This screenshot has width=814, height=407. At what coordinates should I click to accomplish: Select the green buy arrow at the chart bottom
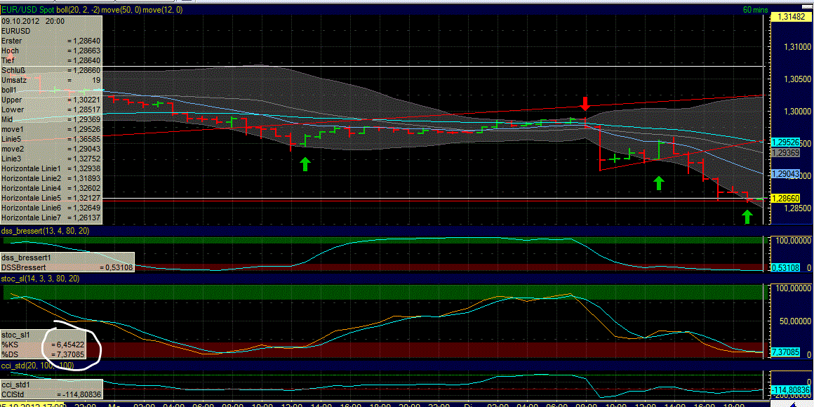(746, 216)
